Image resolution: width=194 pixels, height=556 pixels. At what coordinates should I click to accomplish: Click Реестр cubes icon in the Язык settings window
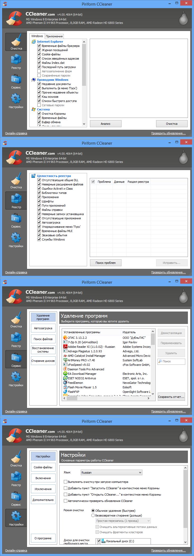16,477
